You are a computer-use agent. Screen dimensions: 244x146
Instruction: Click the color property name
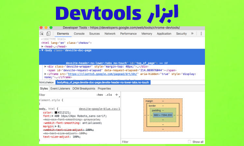tap(47, 113)
